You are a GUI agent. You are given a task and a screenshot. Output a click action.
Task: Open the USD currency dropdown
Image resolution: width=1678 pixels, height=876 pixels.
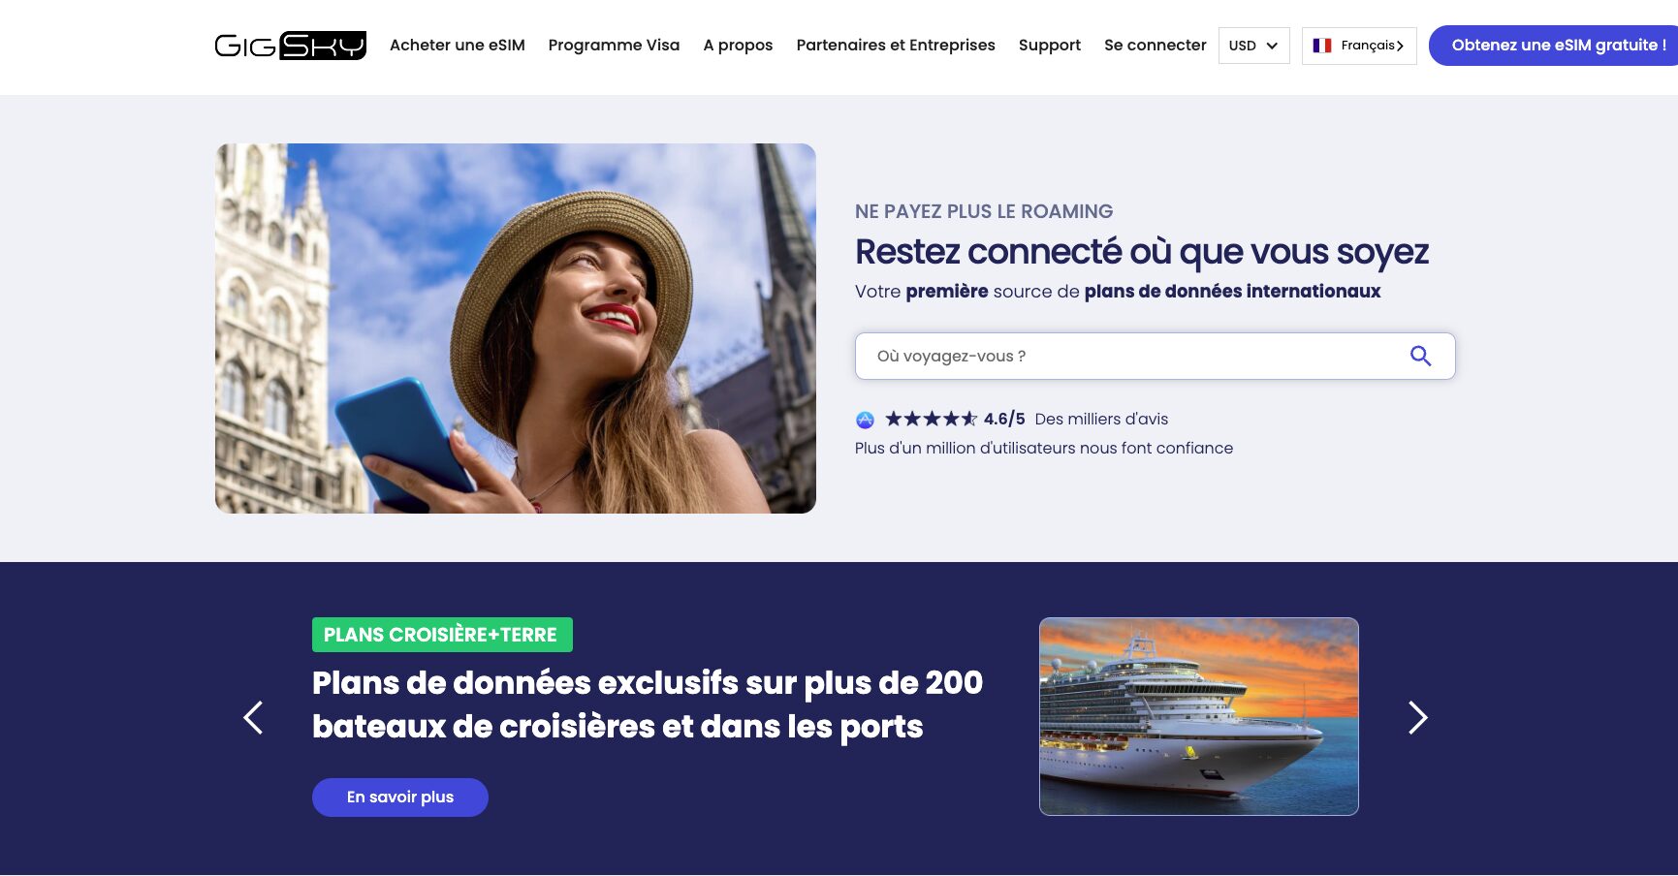1253,46
